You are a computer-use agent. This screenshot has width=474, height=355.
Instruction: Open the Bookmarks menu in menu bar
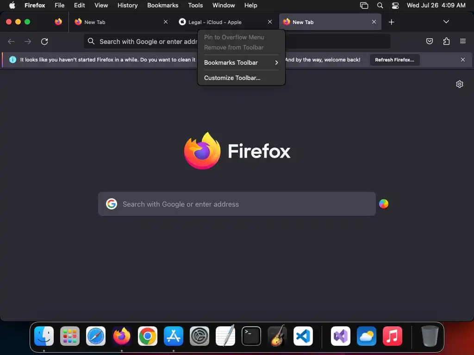pos(162,6)
